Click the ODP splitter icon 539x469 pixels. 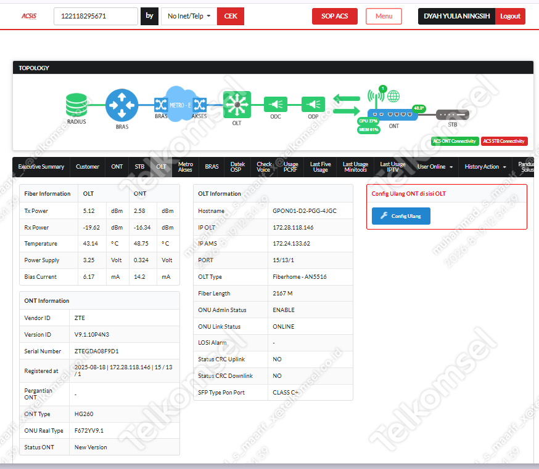313,104
